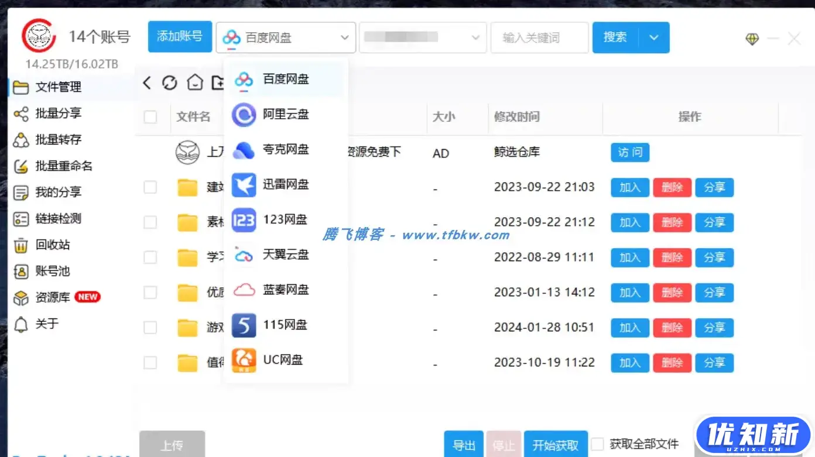Go to home directory via the home icon

(195, 83)
